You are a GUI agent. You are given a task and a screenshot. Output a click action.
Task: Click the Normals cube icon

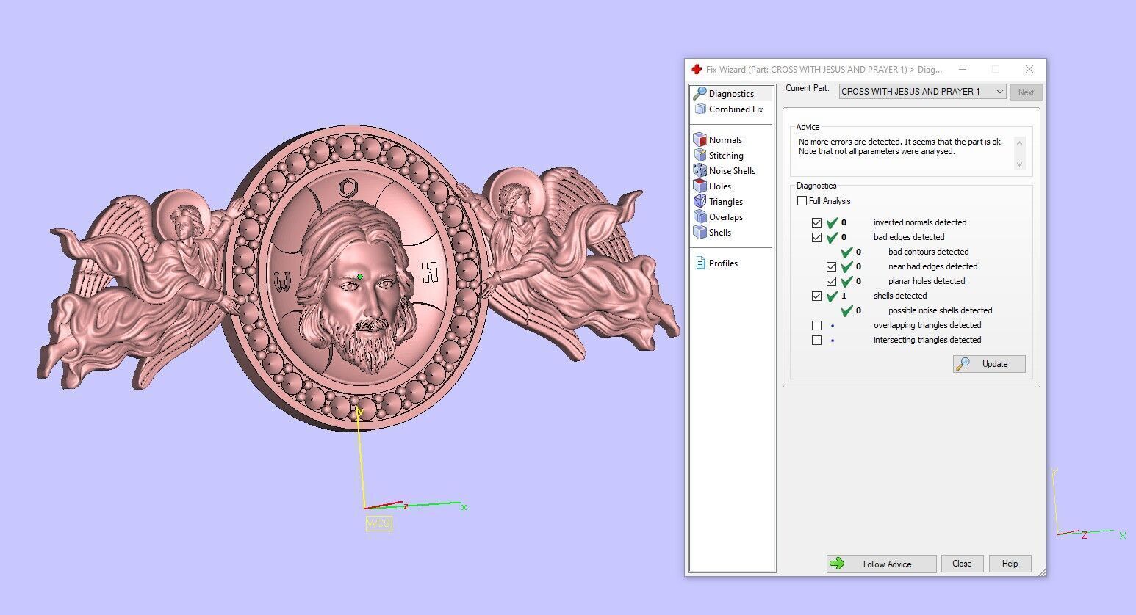coord(700,139)
